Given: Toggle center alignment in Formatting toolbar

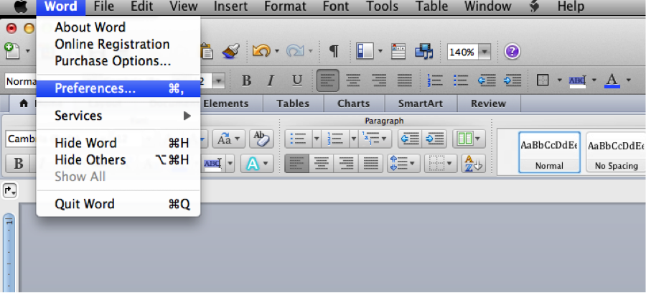Looking at the screenshot, I should 353,80.
